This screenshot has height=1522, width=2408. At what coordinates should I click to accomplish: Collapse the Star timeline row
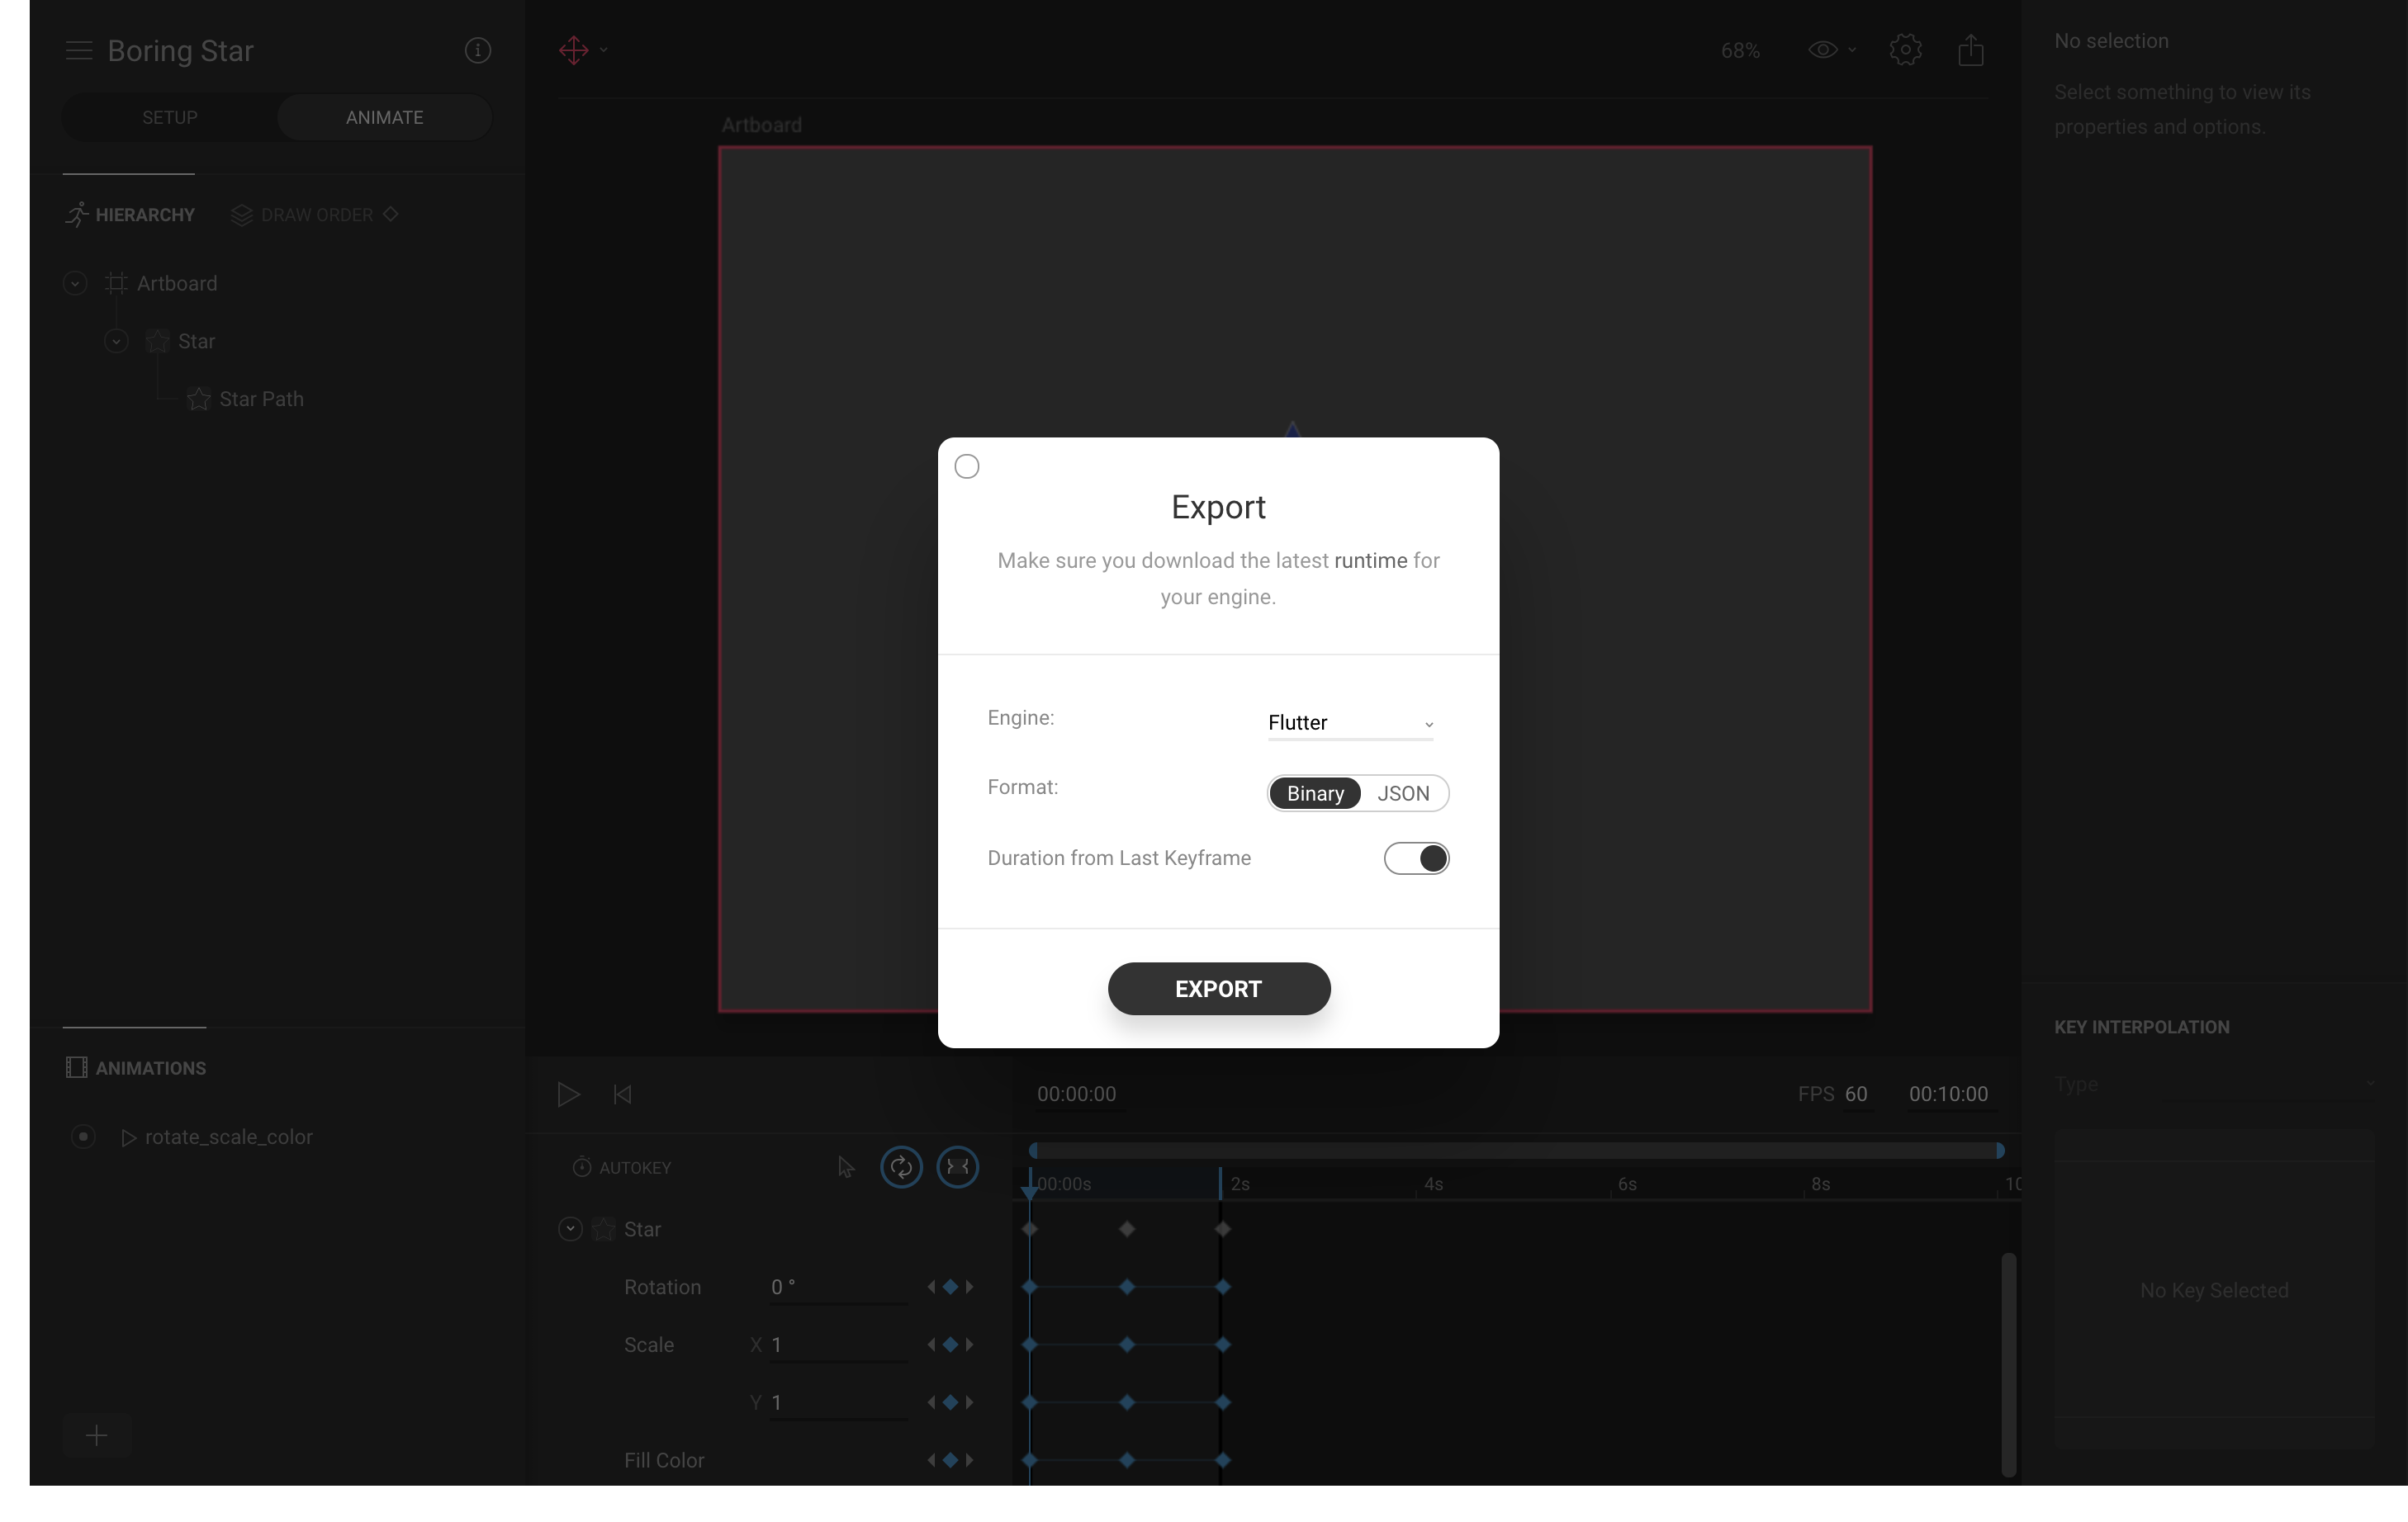(570, 1229)
